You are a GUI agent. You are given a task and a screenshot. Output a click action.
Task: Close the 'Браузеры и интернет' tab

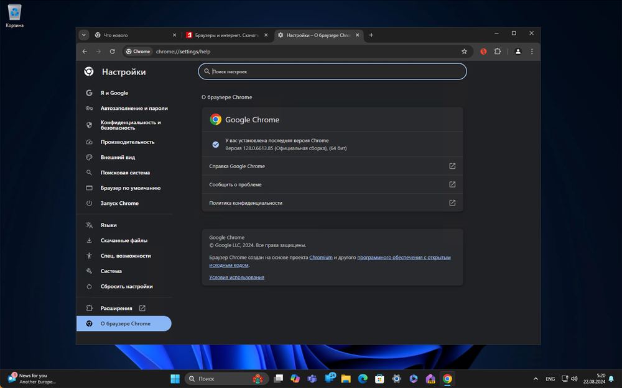[x=266, y=35]
